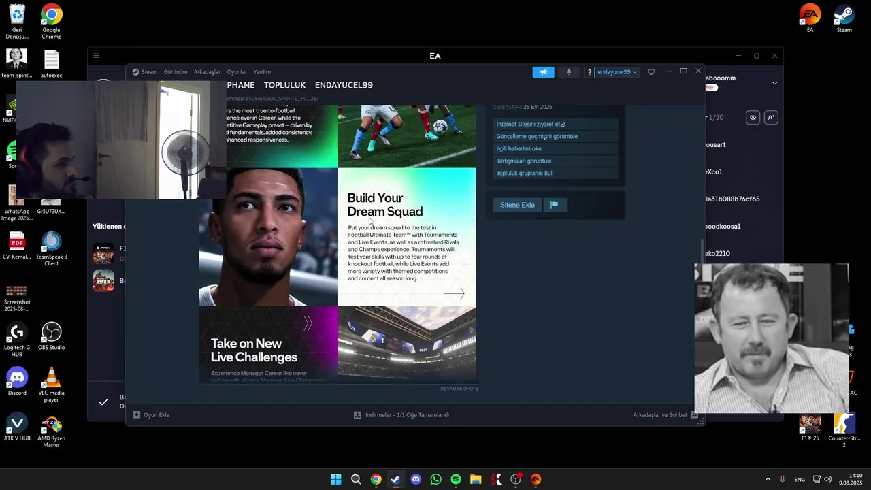
Task: Click the report flag button
Action: coord(554,205)
